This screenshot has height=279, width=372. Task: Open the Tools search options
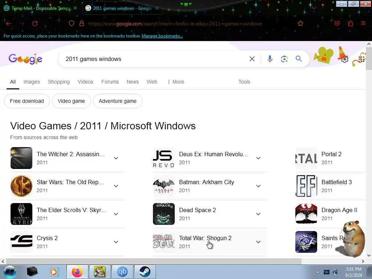(x=244, y=82)
